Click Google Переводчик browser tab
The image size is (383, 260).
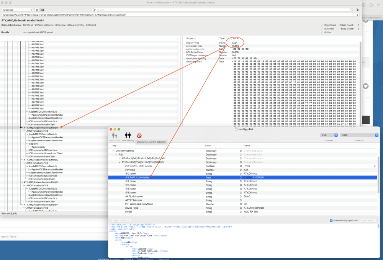coord(371,18)
